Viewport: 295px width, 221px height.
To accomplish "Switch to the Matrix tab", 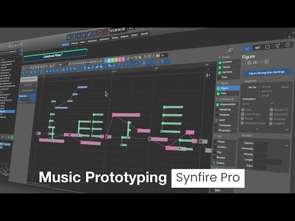I will click(x=83, y=42).
